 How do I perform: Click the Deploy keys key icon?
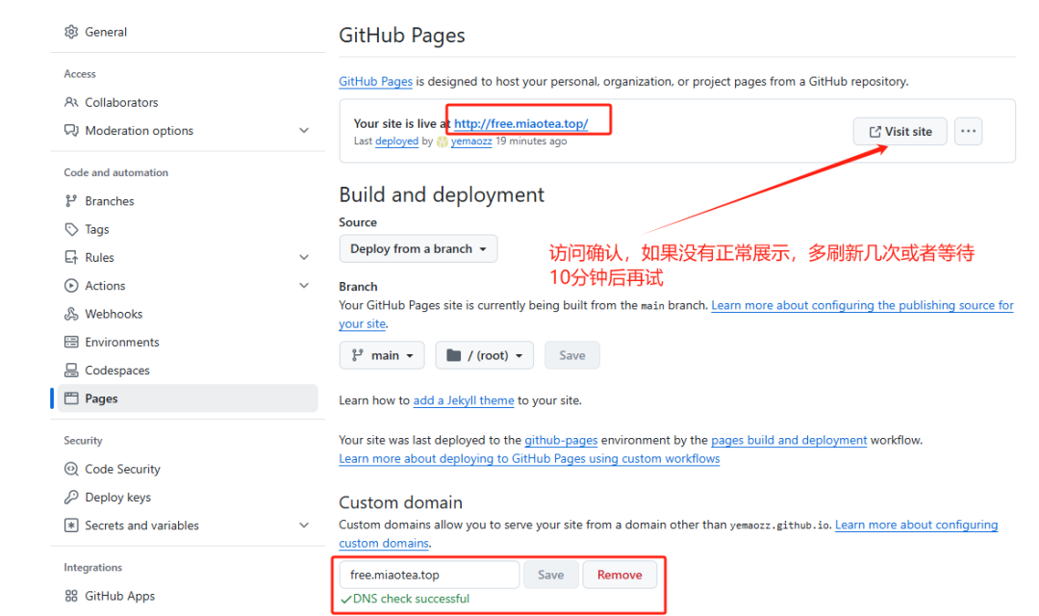pyautogui.click(x=71, y=498)
